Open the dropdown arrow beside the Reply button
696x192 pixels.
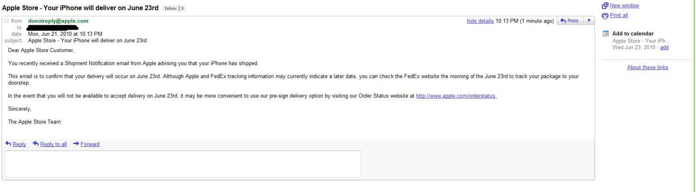[x=589, y=20]
